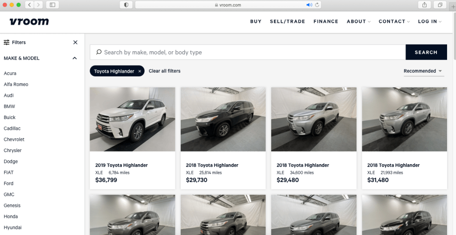This screenshot has height=235, width=456.
Task: Click the page reload icon
Action: 317,5
